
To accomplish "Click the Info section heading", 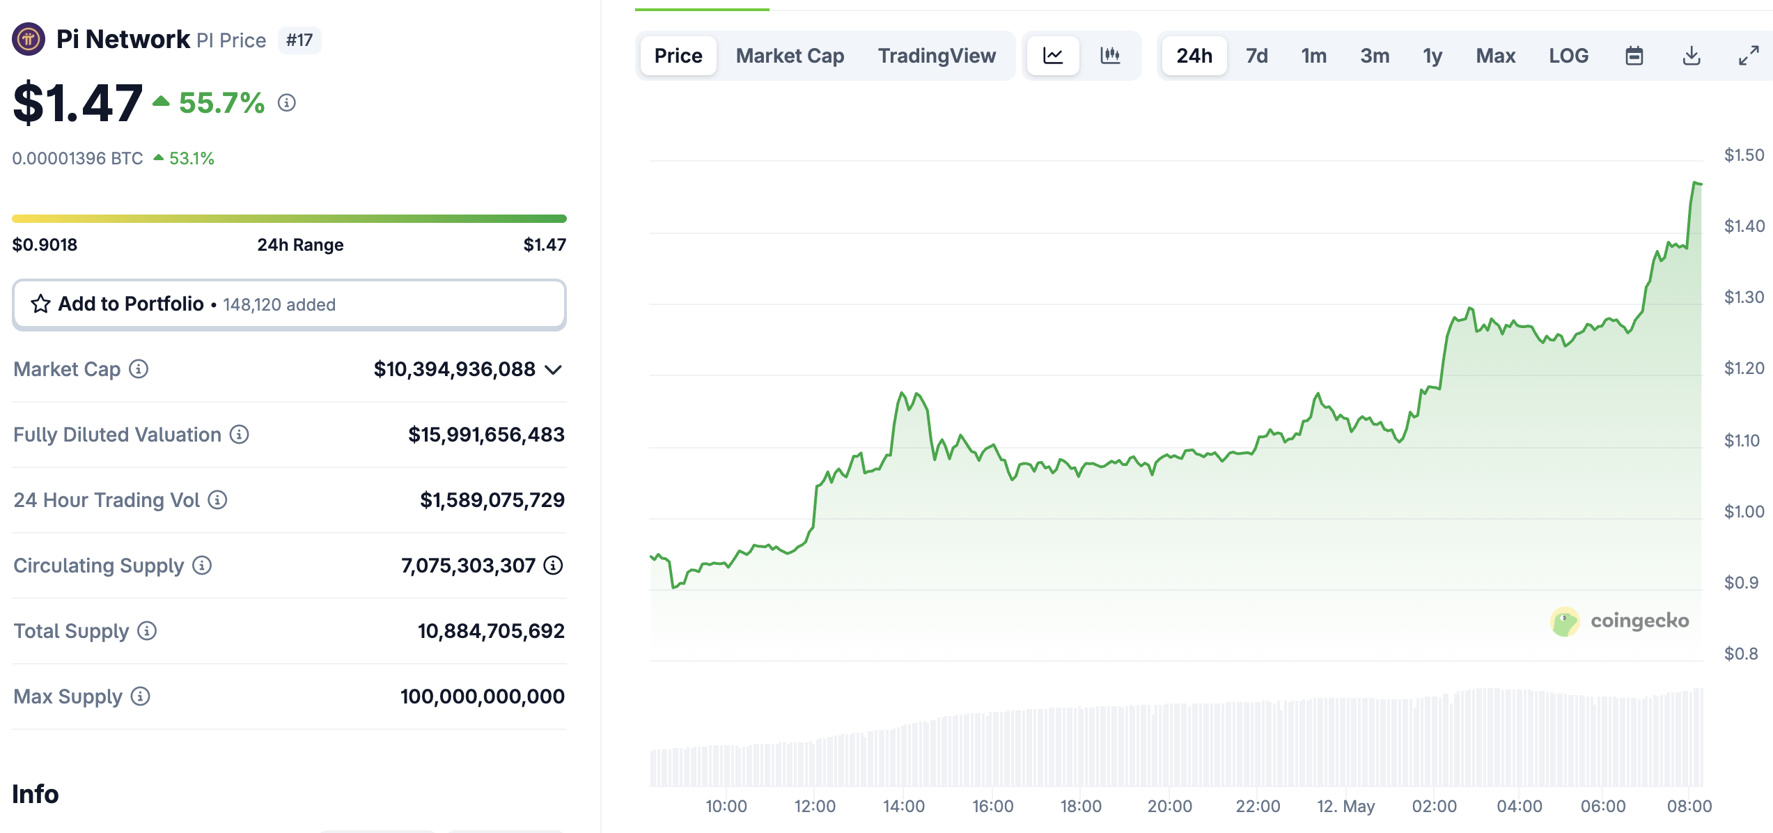I will click(x=36, y=794).
